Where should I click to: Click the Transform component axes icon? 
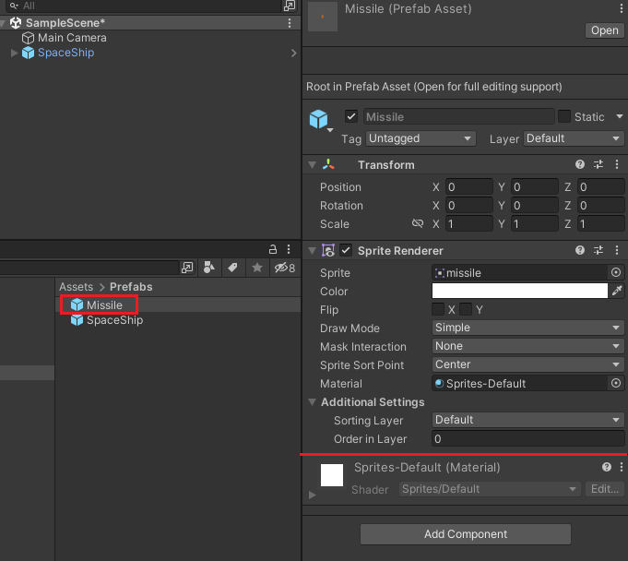(328, 164)
